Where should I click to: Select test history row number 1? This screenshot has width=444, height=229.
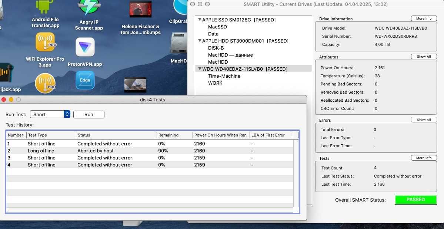click(x=150, y=144)
